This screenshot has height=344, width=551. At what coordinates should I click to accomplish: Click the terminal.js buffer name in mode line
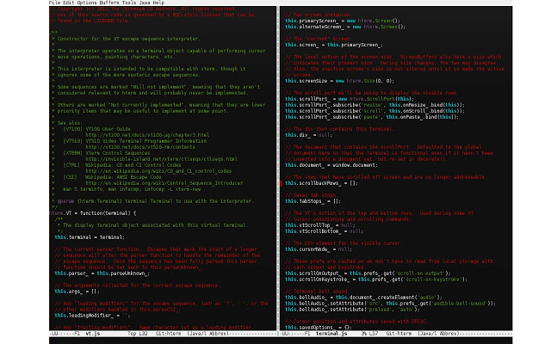(331, 334)
